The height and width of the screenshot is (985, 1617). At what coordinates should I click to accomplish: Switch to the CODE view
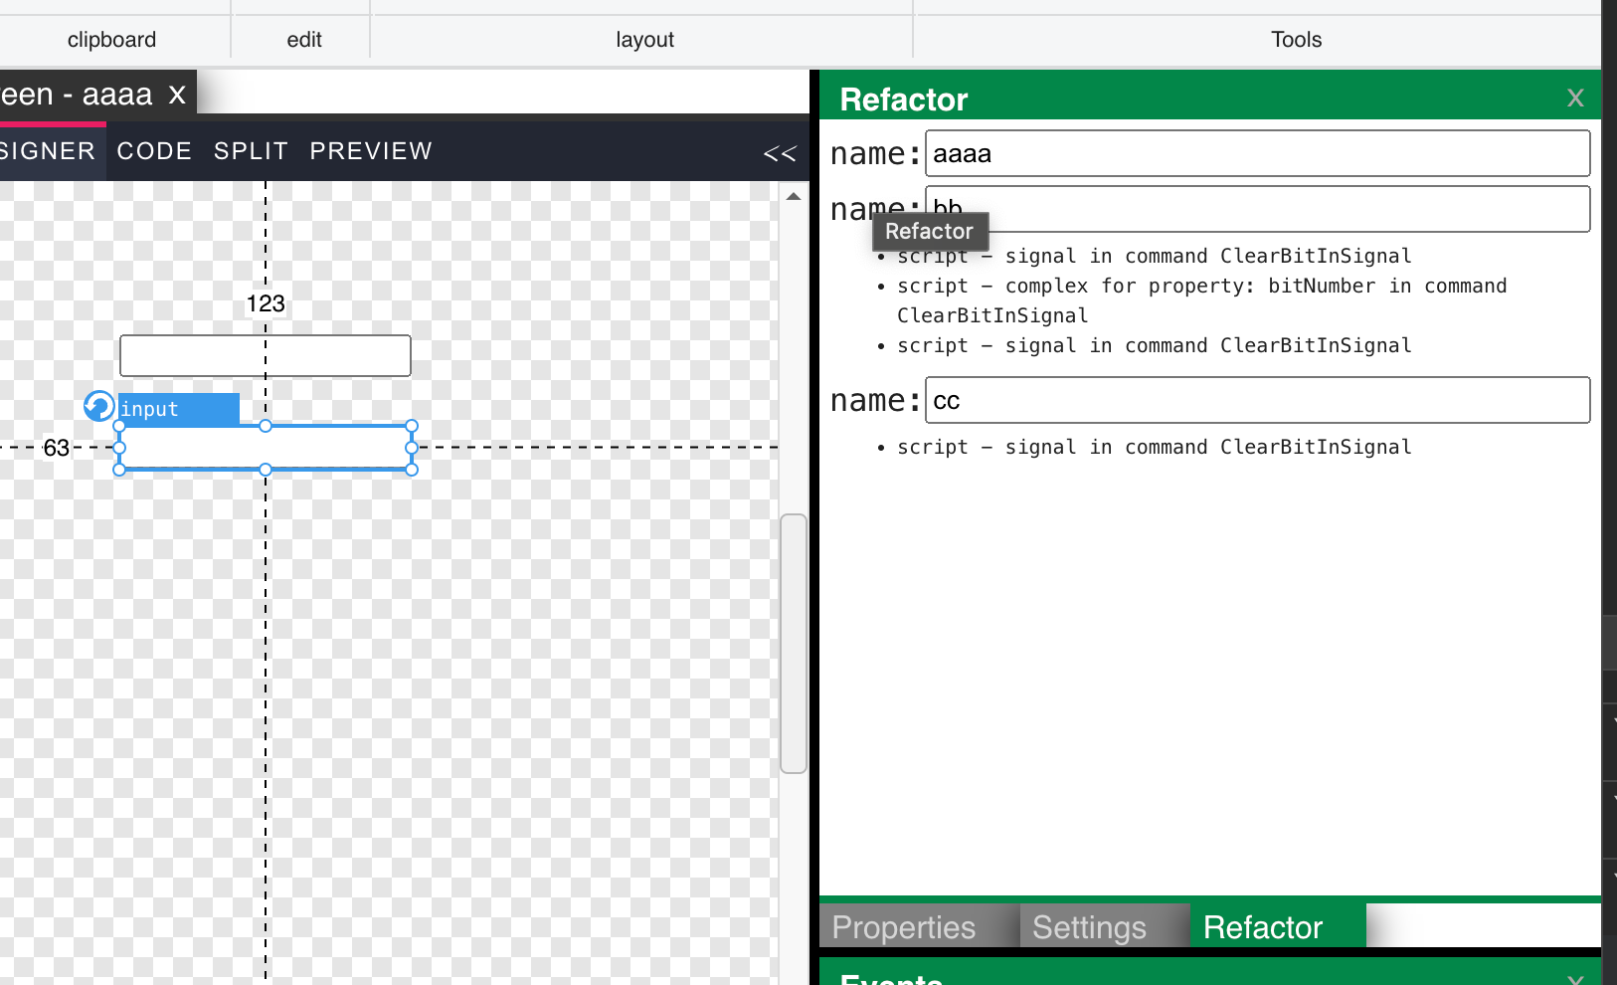[x=154, y=151]
